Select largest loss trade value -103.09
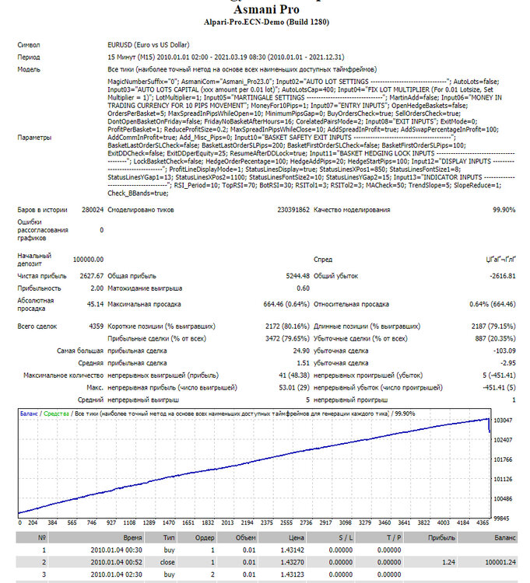The image size is (530, 583). pos(504,351)
